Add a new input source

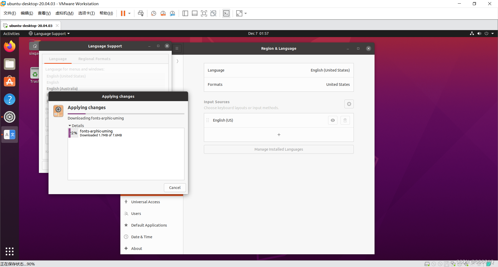[279, 135]
